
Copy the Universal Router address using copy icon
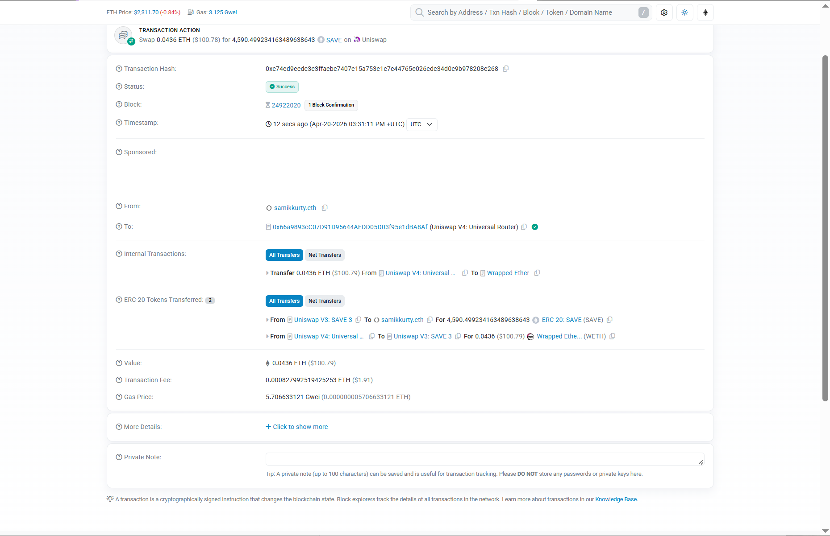coord(524,227)
